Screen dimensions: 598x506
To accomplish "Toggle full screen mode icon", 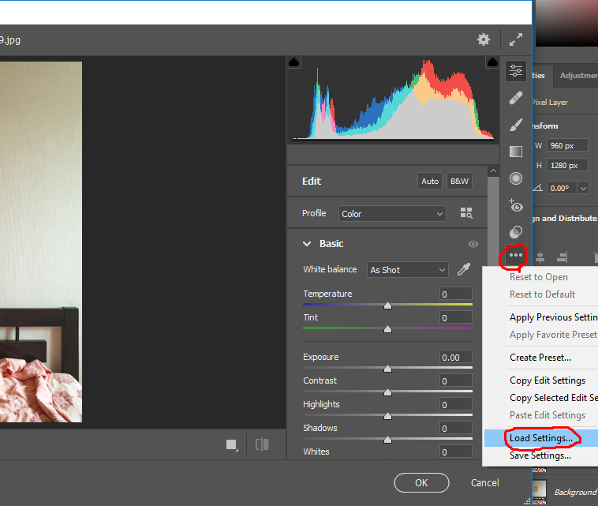I will coord(516,39).
